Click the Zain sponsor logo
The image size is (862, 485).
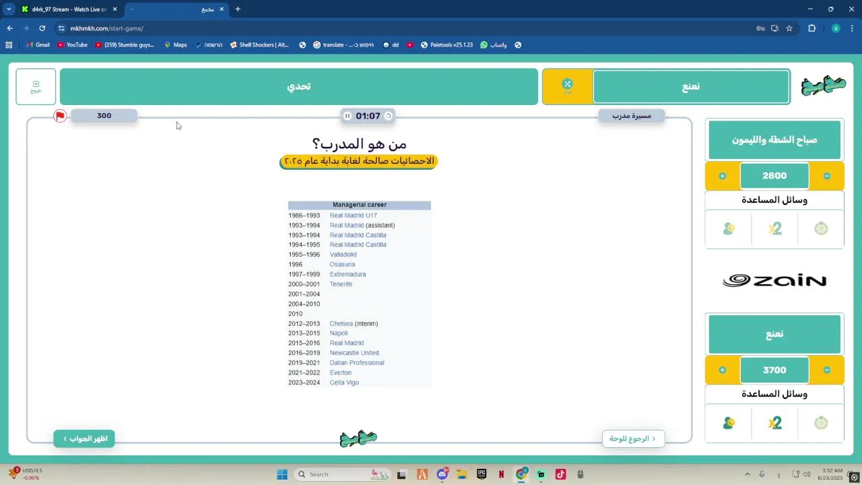pos(774,281)
